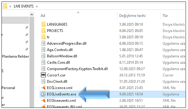Click date 12.08.2023 09:27 cell
This screenshot has width=188, height=109.
click(x=132, y=69)
